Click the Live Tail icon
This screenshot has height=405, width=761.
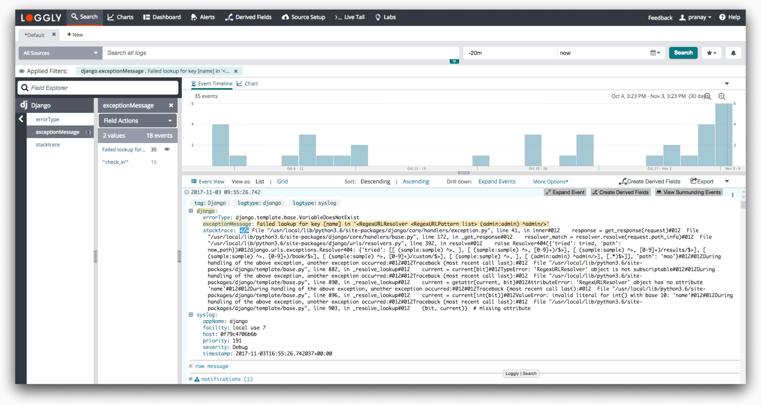coord(338,17)
